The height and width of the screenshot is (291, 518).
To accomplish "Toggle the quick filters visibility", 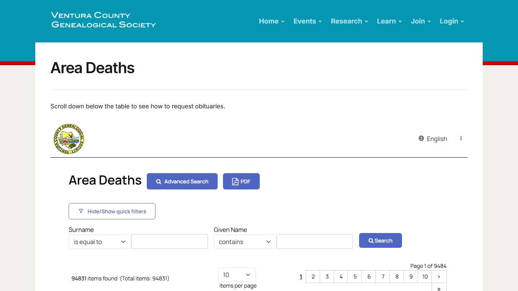I will [x=112, y=211].
